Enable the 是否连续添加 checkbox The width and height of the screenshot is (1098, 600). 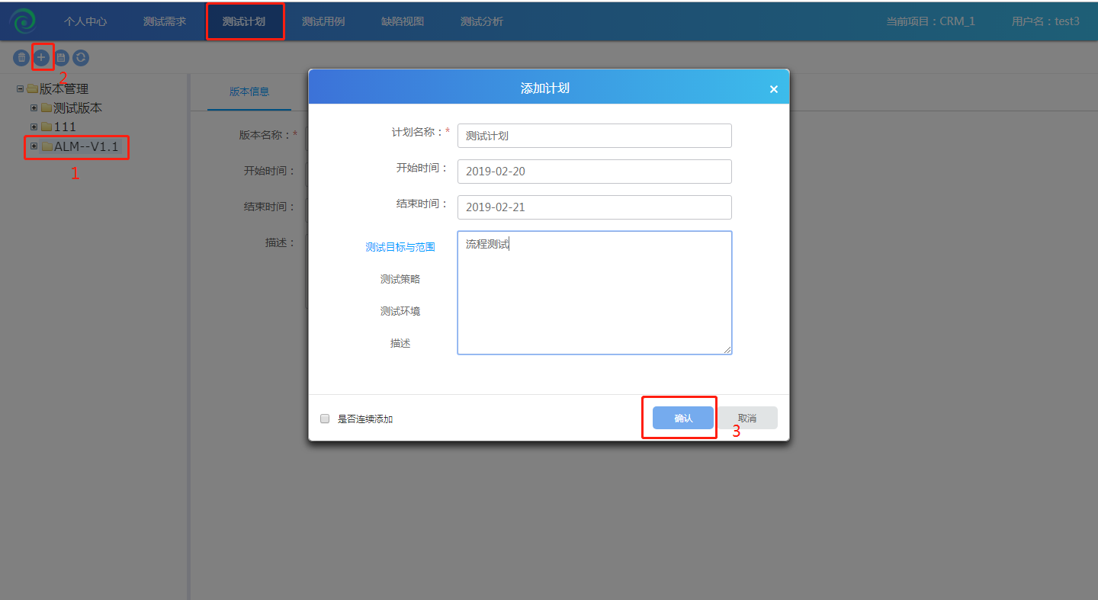click(x=325, y=419)
